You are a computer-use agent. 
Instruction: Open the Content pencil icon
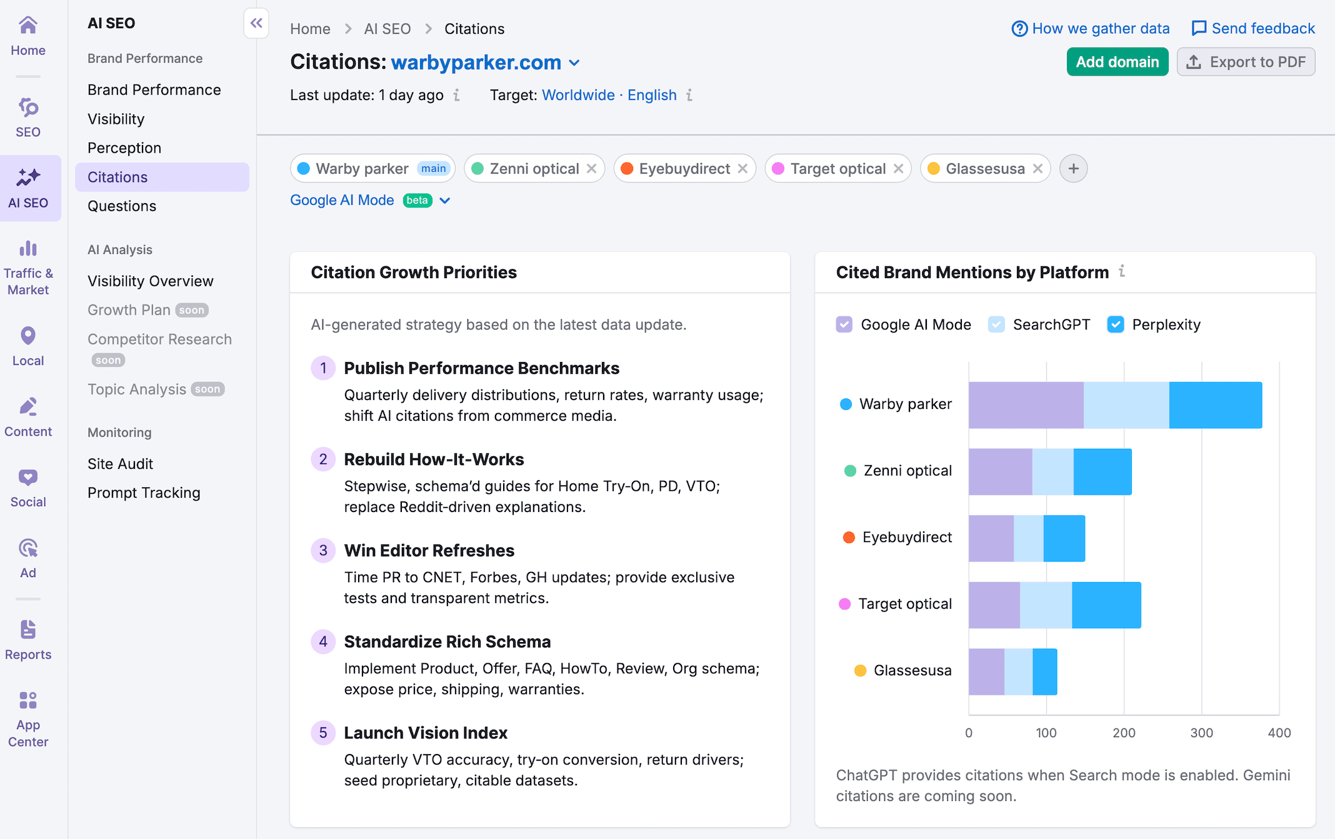pyautogui.click(x=27, y=407)
